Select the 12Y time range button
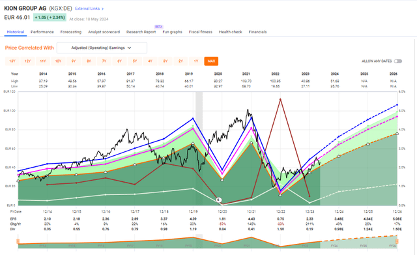 click(x=27, y=61)
